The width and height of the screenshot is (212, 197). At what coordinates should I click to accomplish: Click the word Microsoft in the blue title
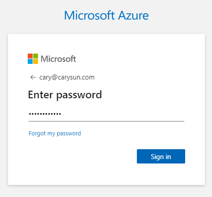(x=89, y=15)
